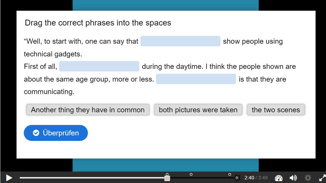Click the 2:40 current time display
This screenshot has width=326, height=183.
tap(249, 178)
